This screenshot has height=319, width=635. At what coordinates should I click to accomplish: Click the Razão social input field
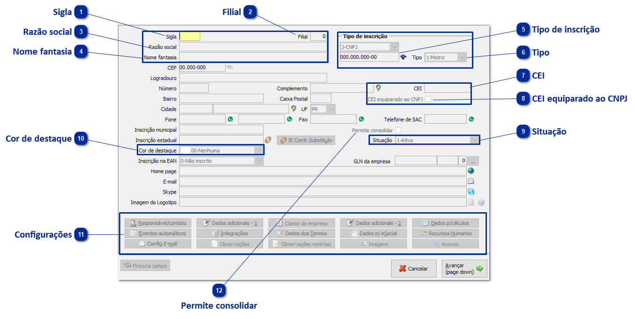pyautogui.click(x=253, y=47)
